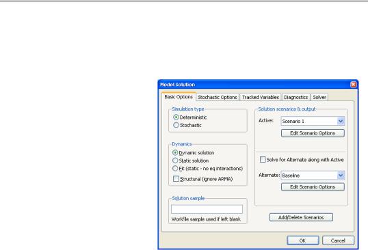
Task: Click the 'Workfile sample used if left blank' text
Action: [x=206, y=219]
